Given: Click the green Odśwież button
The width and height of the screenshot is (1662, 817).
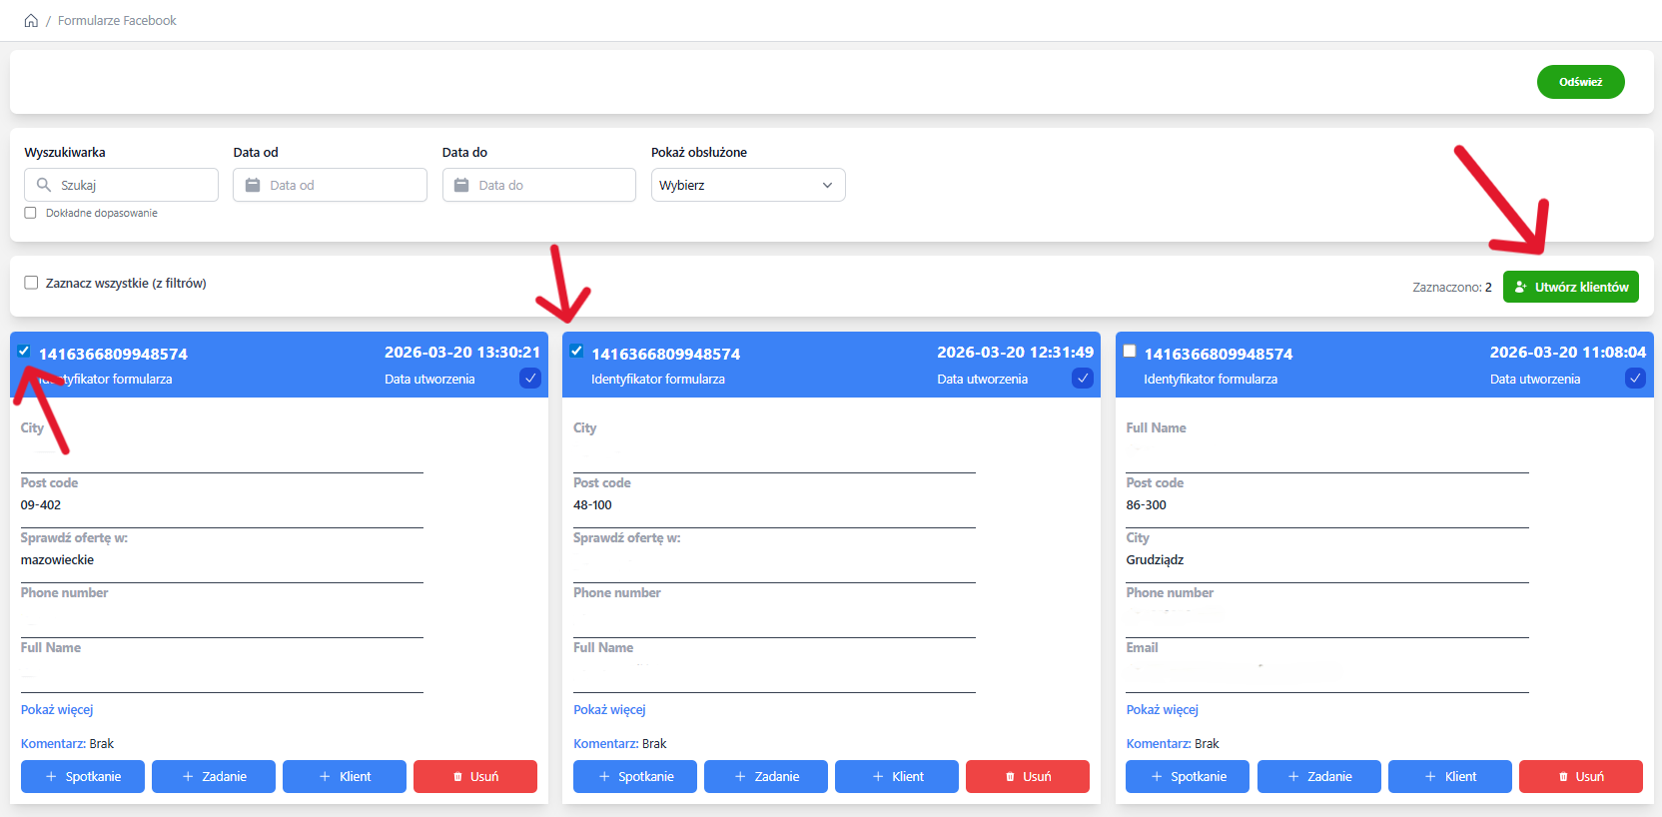Looking at the screenshot, I should pos(1580,82).
